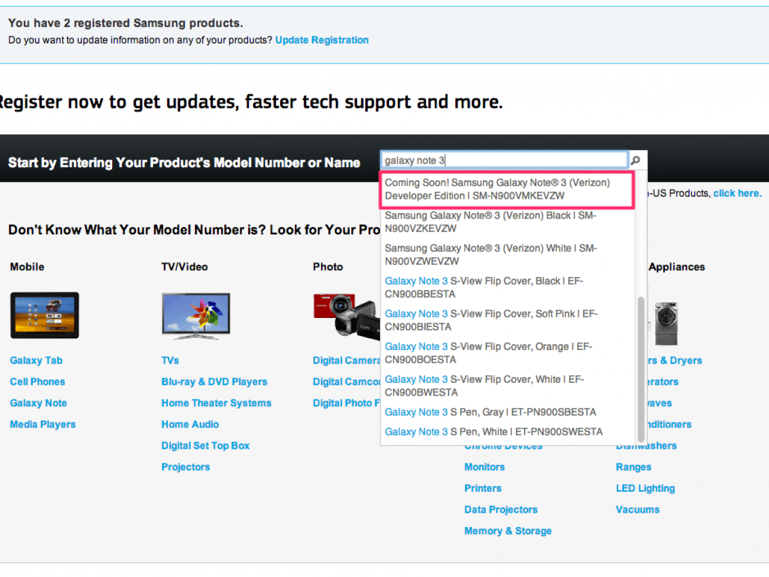Select S Pen White suggestion
Screen dimensions: 769x577
tap(493, 431)
